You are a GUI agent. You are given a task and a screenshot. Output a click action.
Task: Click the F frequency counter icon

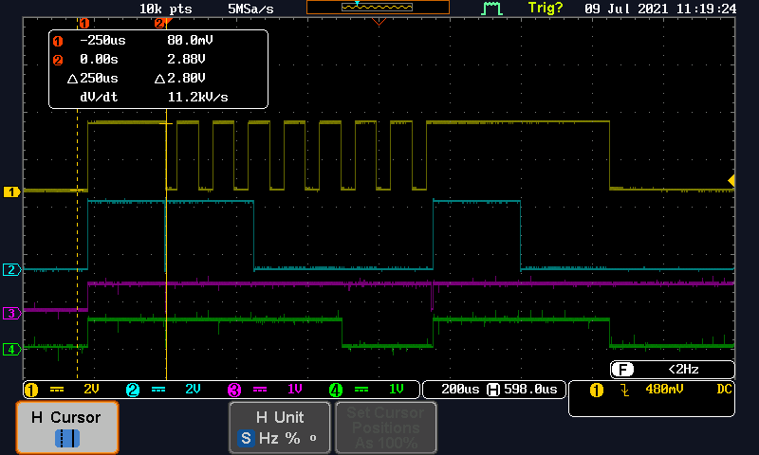[x=622, y=370]
